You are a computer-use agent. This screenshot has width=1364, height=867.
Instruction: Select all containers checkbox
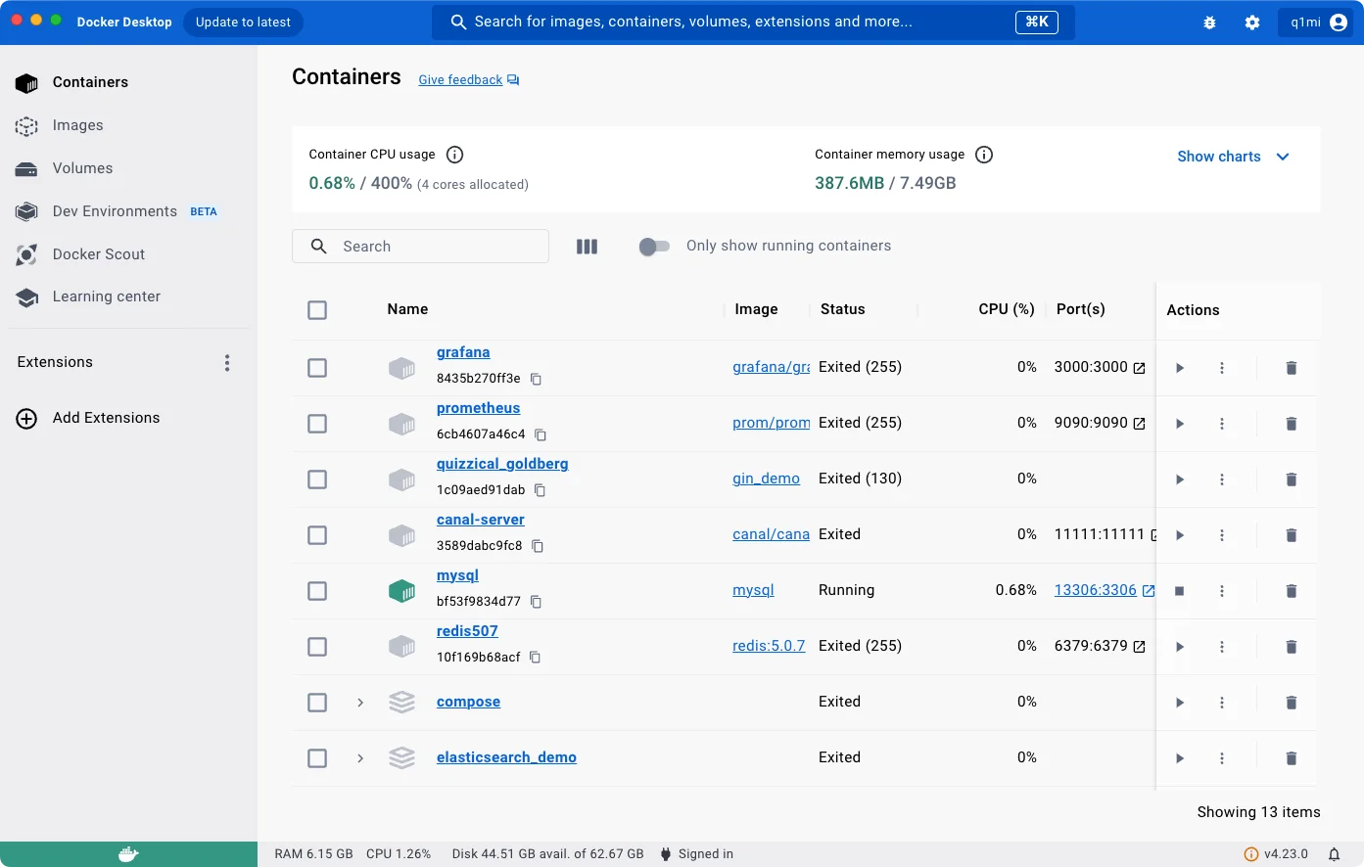pyautogui.click(x=317, y=309)
